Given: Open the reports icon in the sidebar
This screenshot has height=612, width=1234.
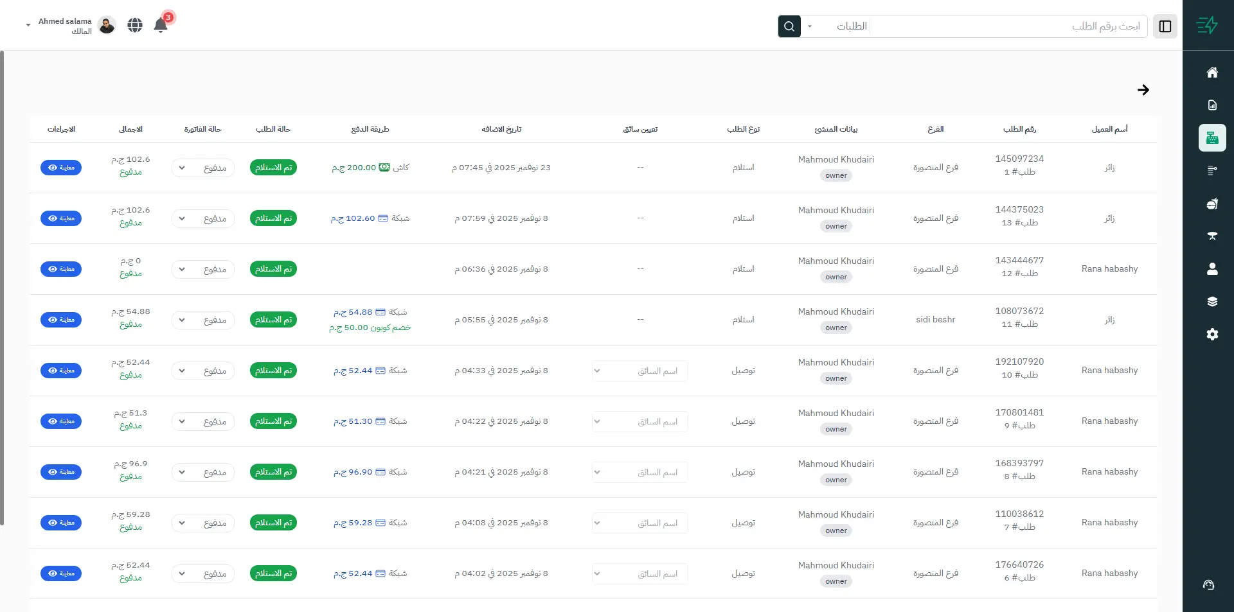Looking at the screenshot, I should (x=1212, y=105).
